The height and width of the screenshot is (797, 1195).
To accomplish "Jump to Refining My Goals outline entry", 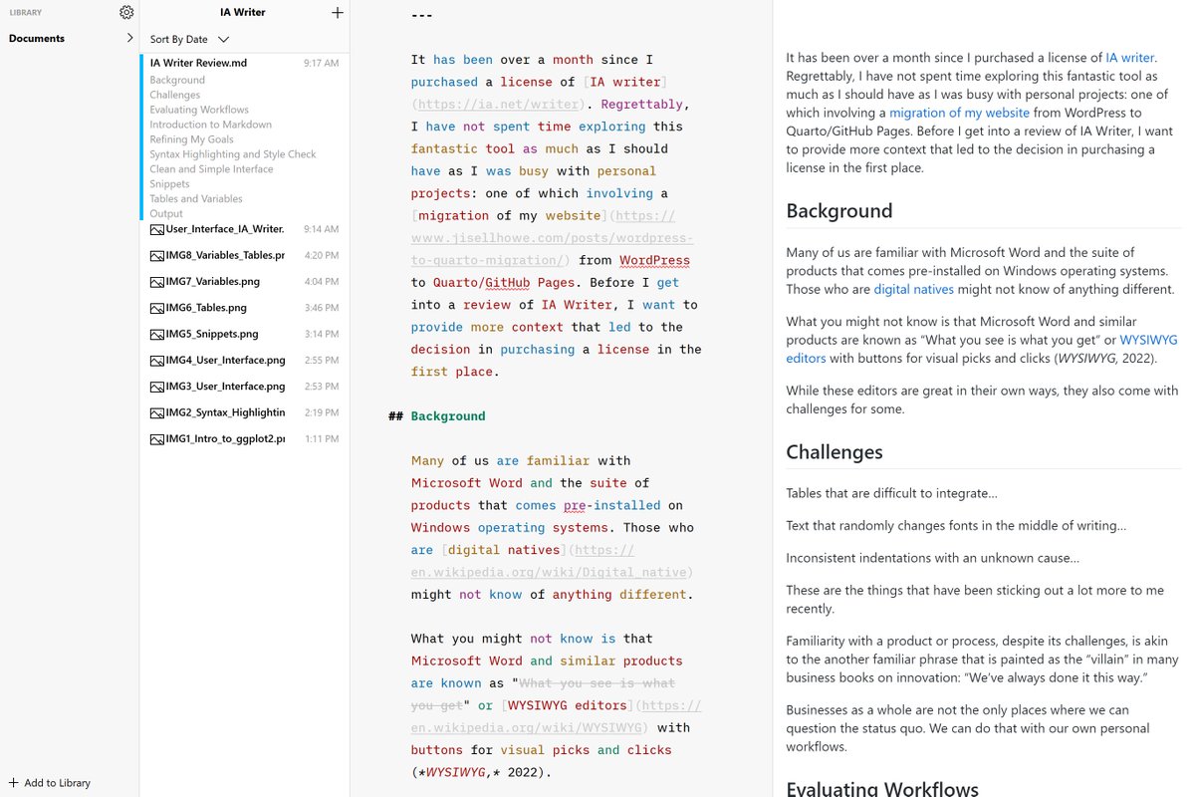I will pos(191,139).
